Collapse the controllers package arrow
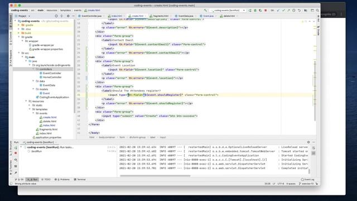The width and height of the screenshot is (357, 201). pos(33,69)
